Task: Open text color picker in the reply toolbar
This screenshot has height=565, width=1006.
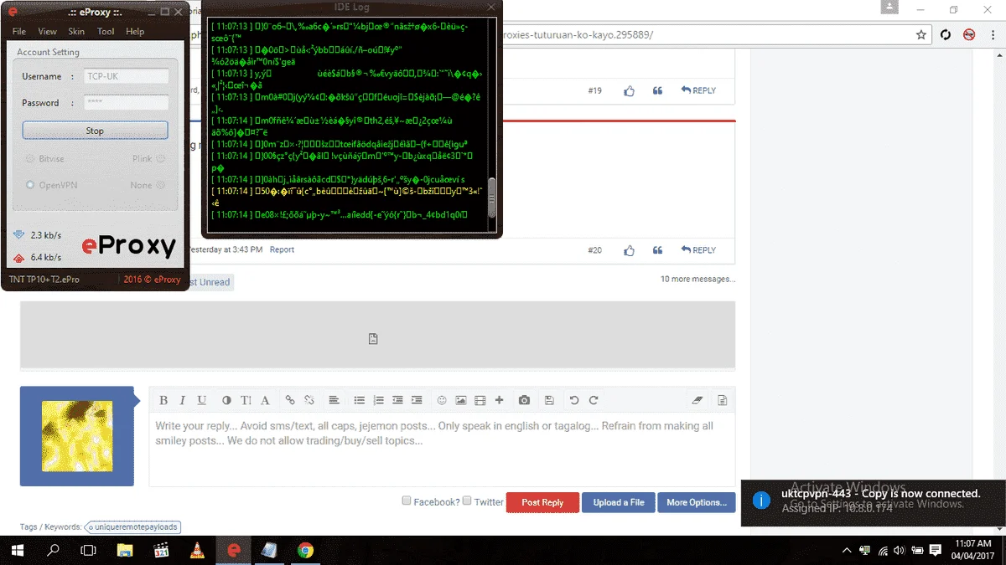Action: click(226, 401)
